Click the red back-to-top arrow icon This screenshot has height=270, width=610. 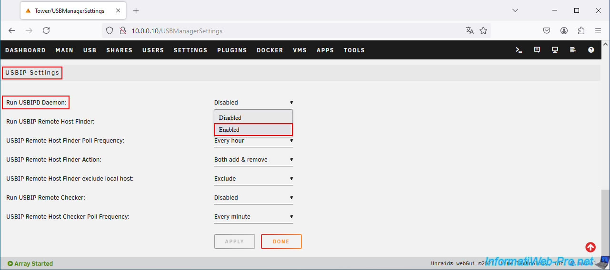(590, 247)
